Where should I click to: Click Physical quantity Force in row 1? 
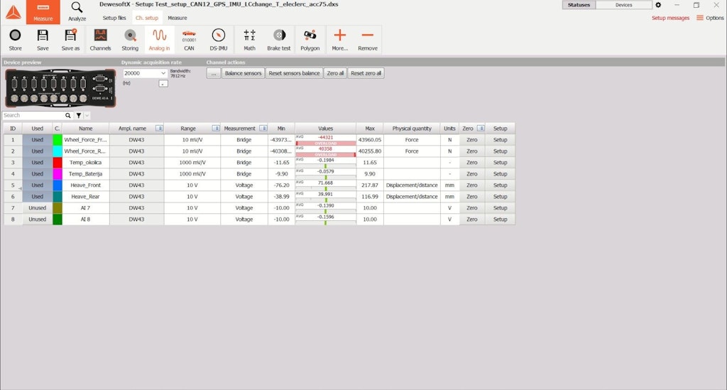coord(412,139)
